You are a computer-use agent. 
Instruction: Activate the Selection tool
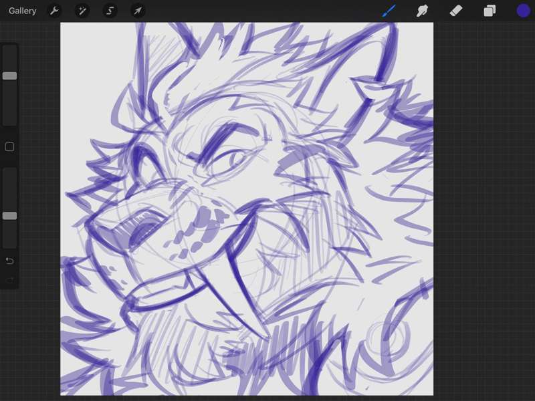(x=110, y=11)
